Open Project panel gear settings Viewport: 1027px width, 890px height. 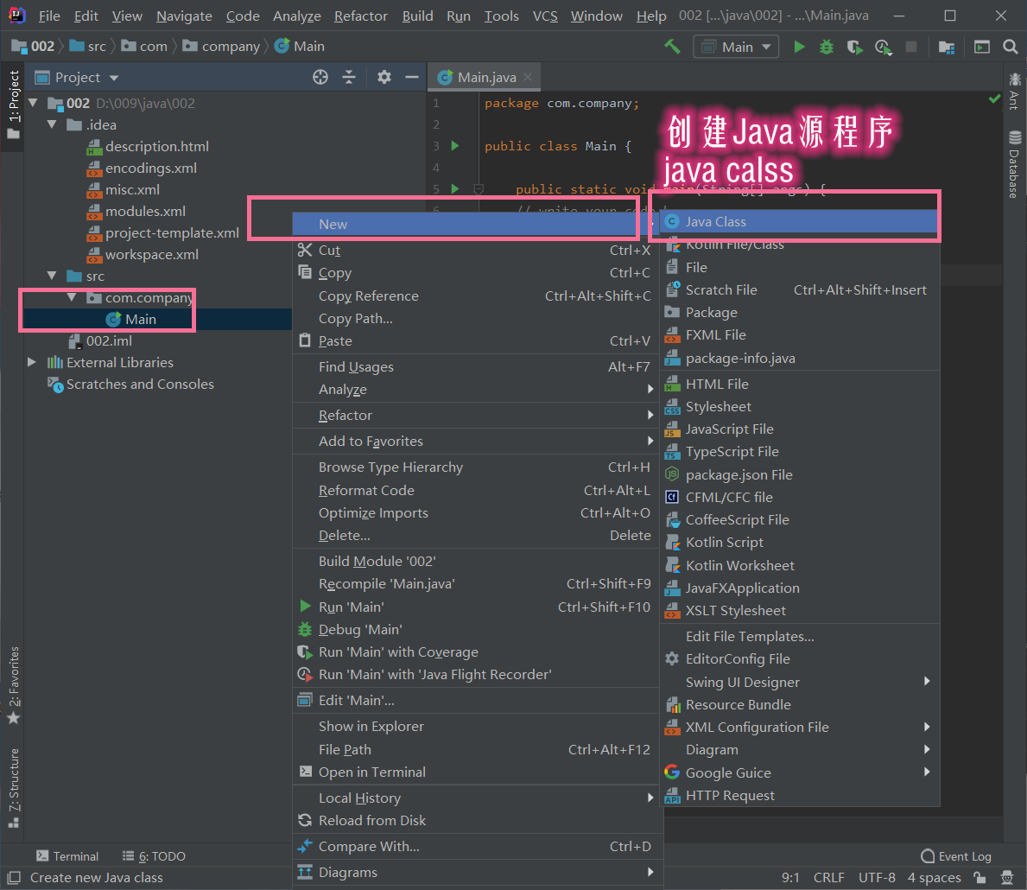tap(384, 77)
